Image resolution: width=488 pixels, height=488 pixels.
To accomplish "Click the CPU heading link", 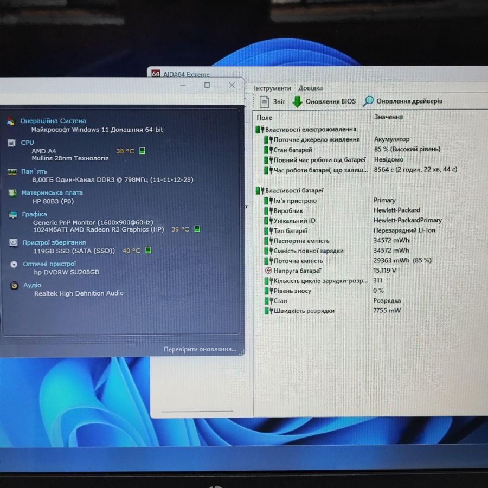I will 27,143.
